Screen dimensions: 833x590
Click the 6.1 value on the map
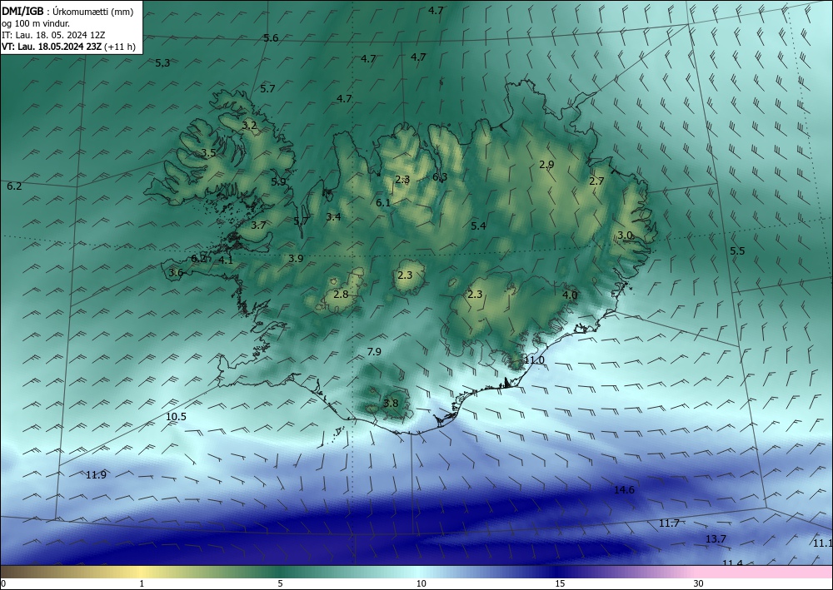[383, 202]
